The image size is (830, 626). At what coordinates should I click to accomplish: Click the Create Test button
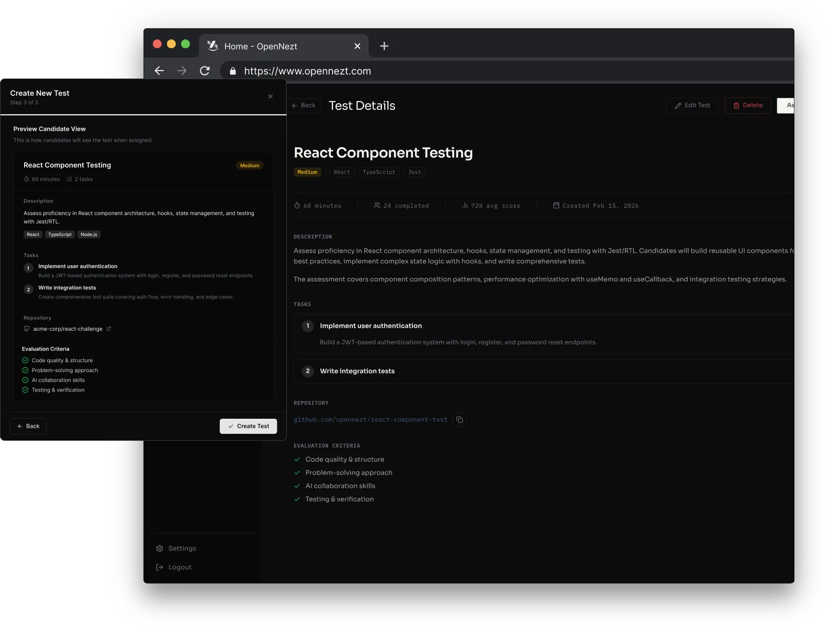(x=248, y=426)
